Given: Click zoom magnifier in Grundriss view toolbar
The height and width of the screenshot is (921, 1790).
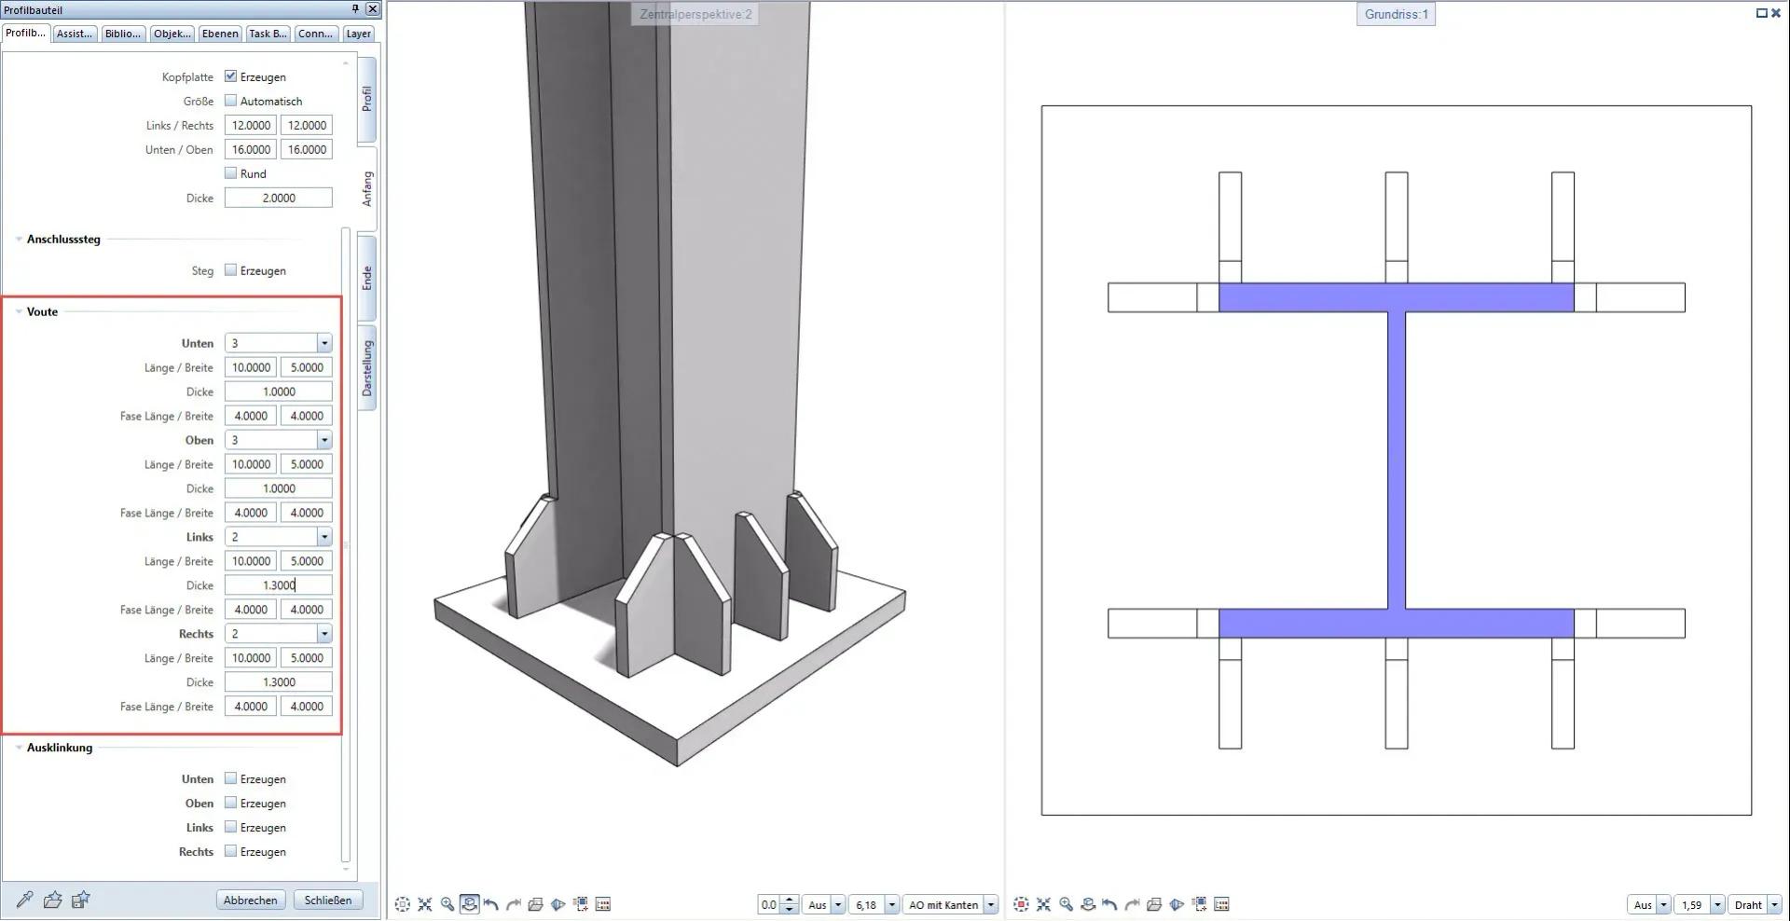Looking at the screenshot, I should [1066, 904].
